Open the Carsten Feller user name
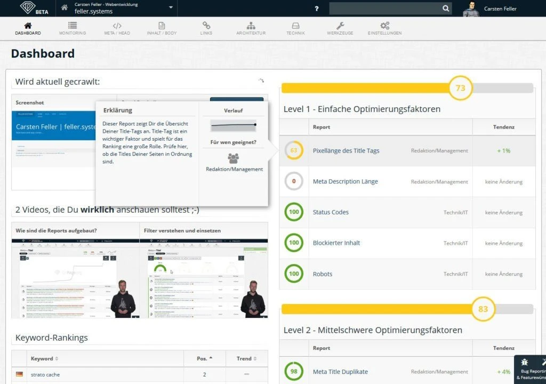Screen dimensions: 546x384 (x=500, y=9)
